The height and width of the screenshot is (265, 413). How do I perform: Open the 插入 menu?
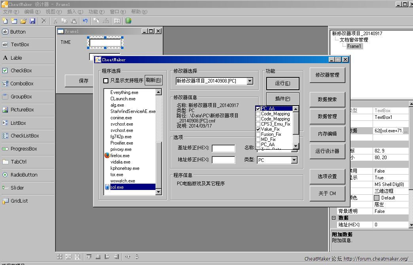pyautogui.click(x=75, y=12)
